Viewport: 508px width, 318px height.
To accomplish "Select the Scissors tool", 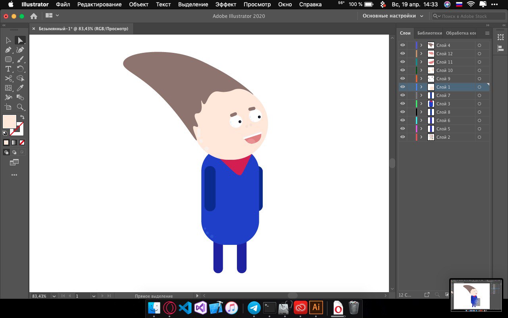I will pos(8,78).
